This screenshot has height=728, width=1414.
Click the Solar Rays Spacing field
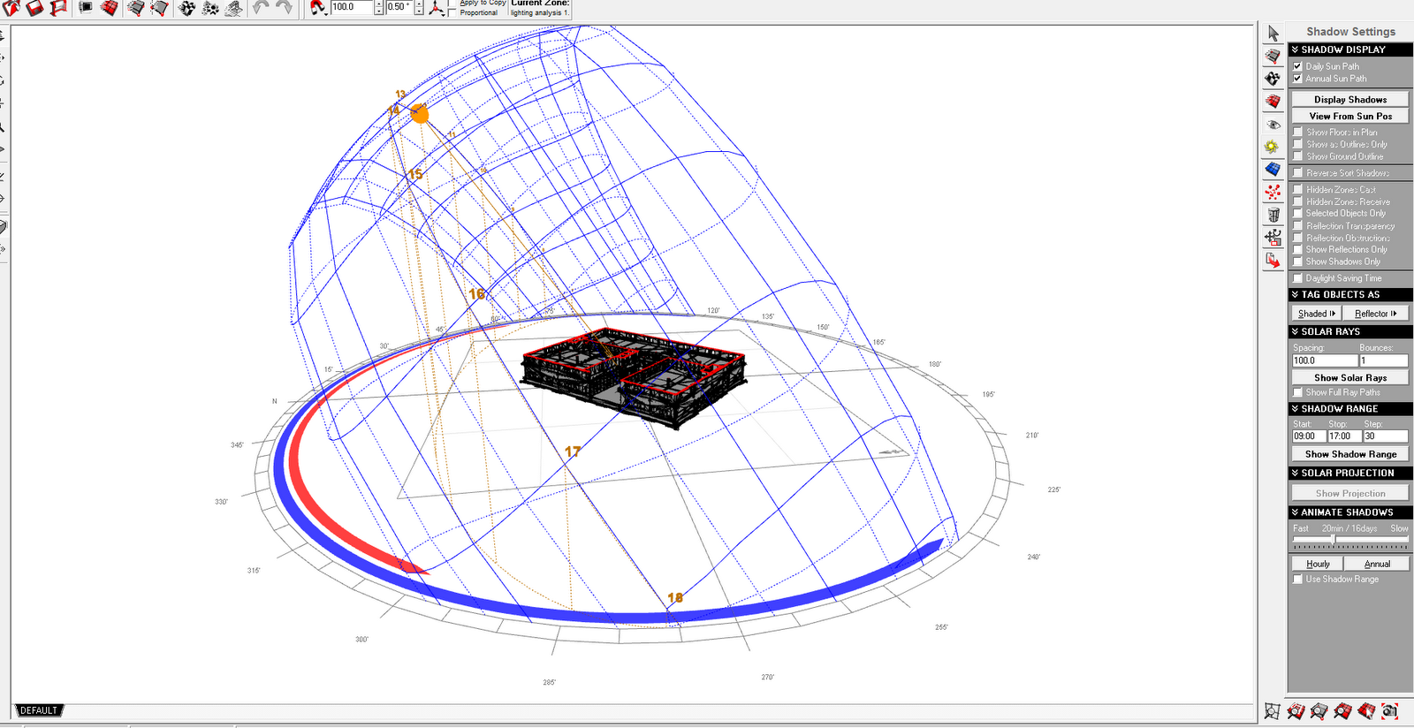tap(1324, 360)
